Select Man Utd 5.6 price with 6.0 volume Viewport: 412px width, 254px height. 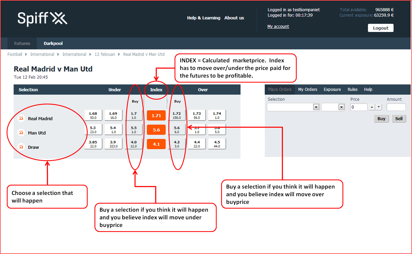tap(177, 130)
